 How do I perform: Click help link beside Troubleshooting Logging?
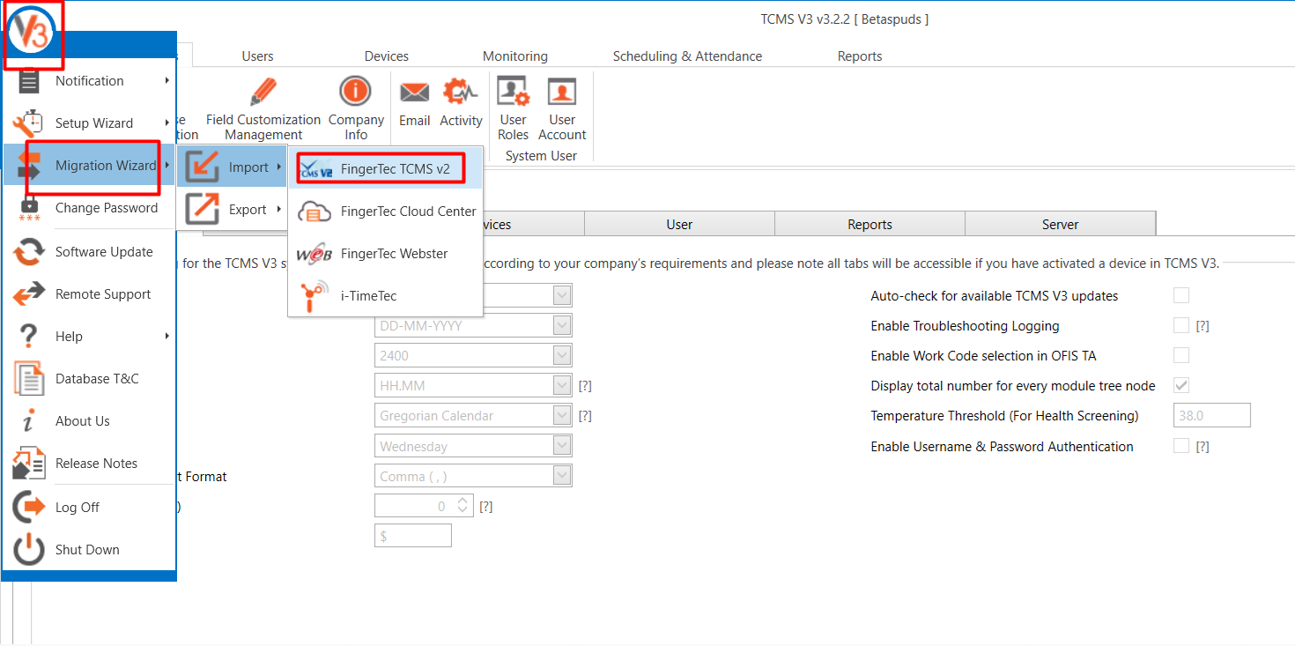click(x=1202, y=326)
